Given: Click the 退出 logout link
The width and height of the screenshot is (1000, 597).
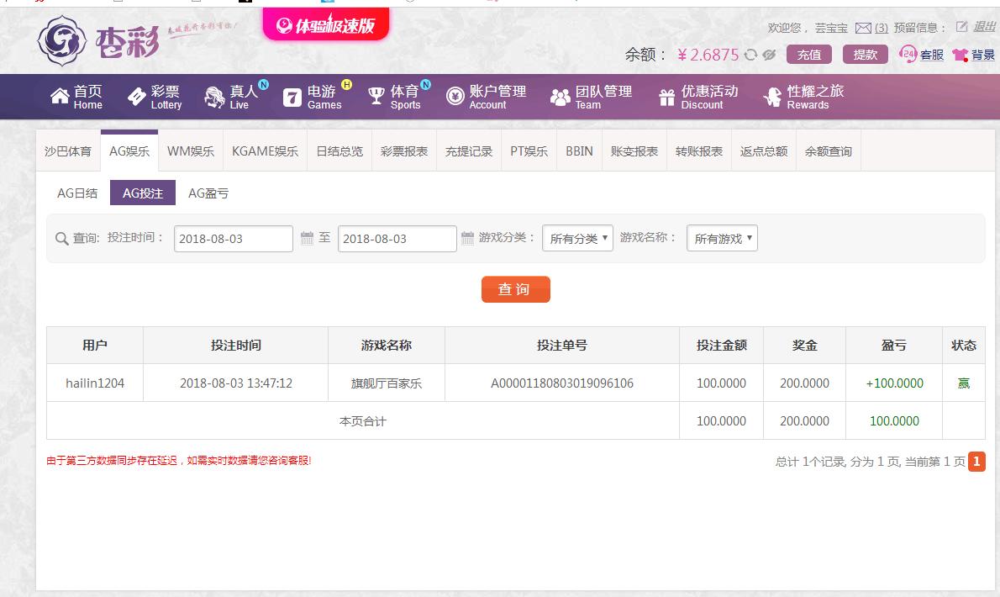Looking at the screenshot, I should tap(983, 27).
